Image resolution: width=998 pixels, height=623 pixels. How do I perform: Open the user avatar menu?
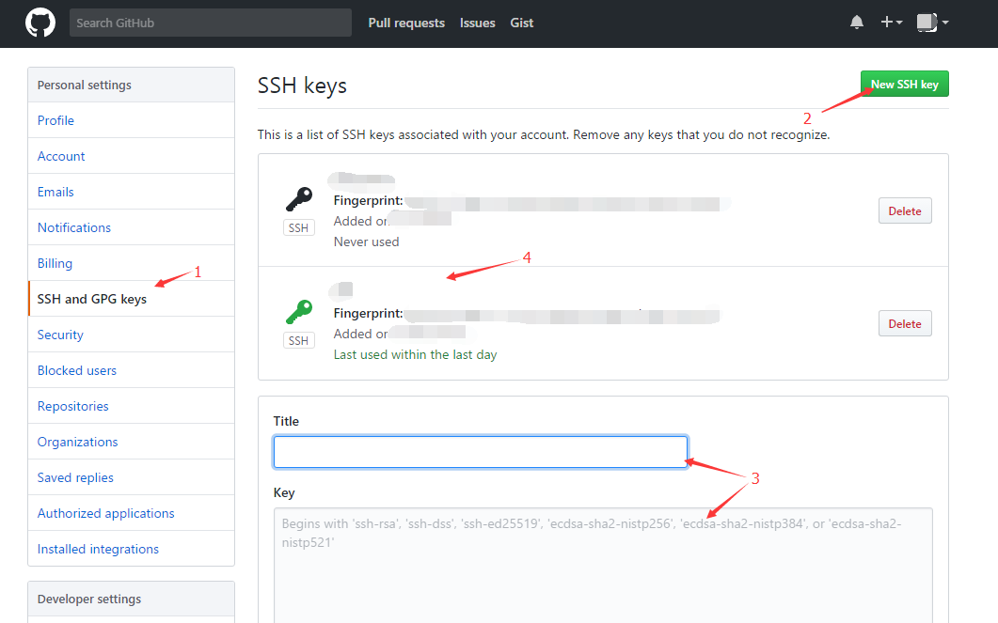(932, 23)
